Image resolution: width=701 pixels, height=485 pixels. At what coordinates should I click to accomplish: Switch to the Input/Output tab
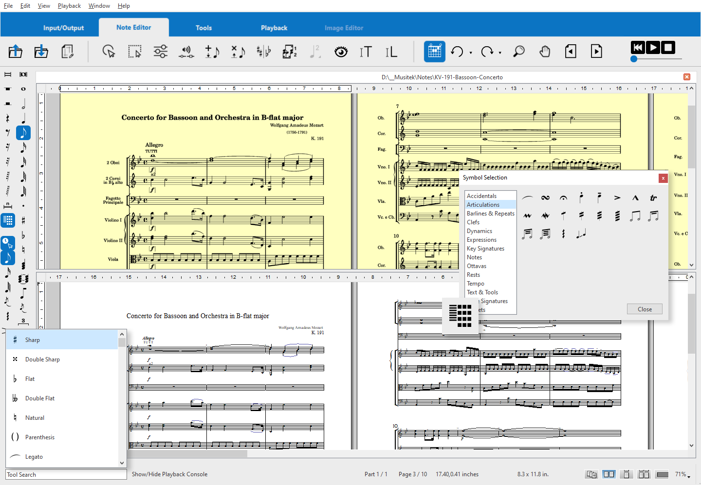pyautogui.click(x=63, y=28)
